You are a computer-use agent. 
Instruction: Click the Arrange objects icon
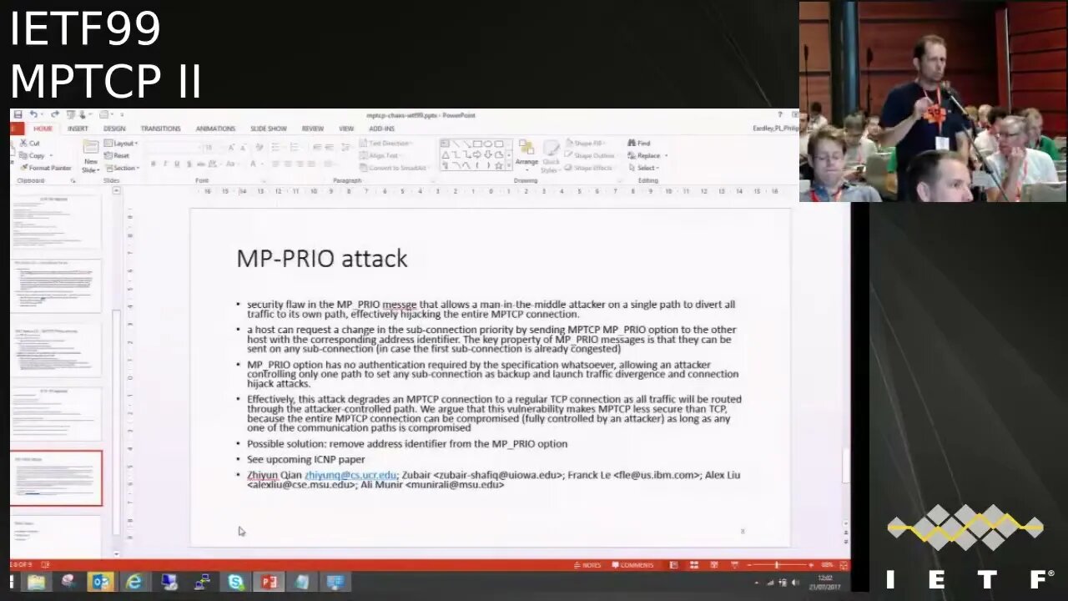[526, 148]
